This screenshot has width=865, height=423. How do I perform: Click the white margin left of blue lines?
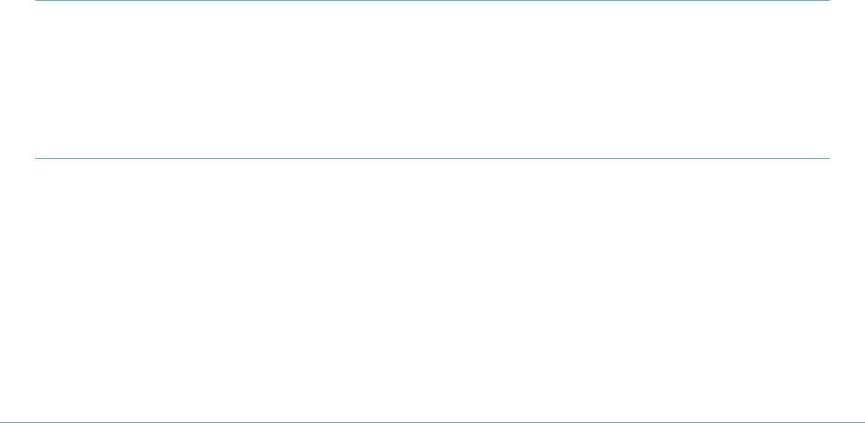coord(18,79)
